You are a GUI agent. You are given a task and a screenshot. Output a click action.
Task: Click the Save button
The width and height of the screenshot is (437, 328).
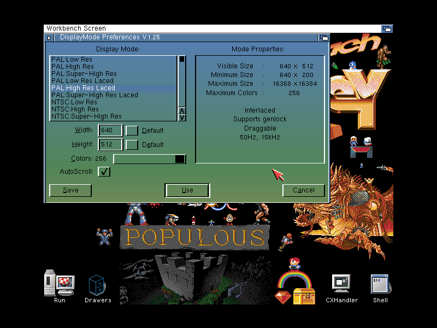pyautogui.click(x=70, y=190)
